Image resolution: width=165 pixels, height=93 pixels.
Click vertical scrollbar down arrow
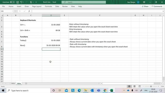pyautogui.click(x=164, y=81)
